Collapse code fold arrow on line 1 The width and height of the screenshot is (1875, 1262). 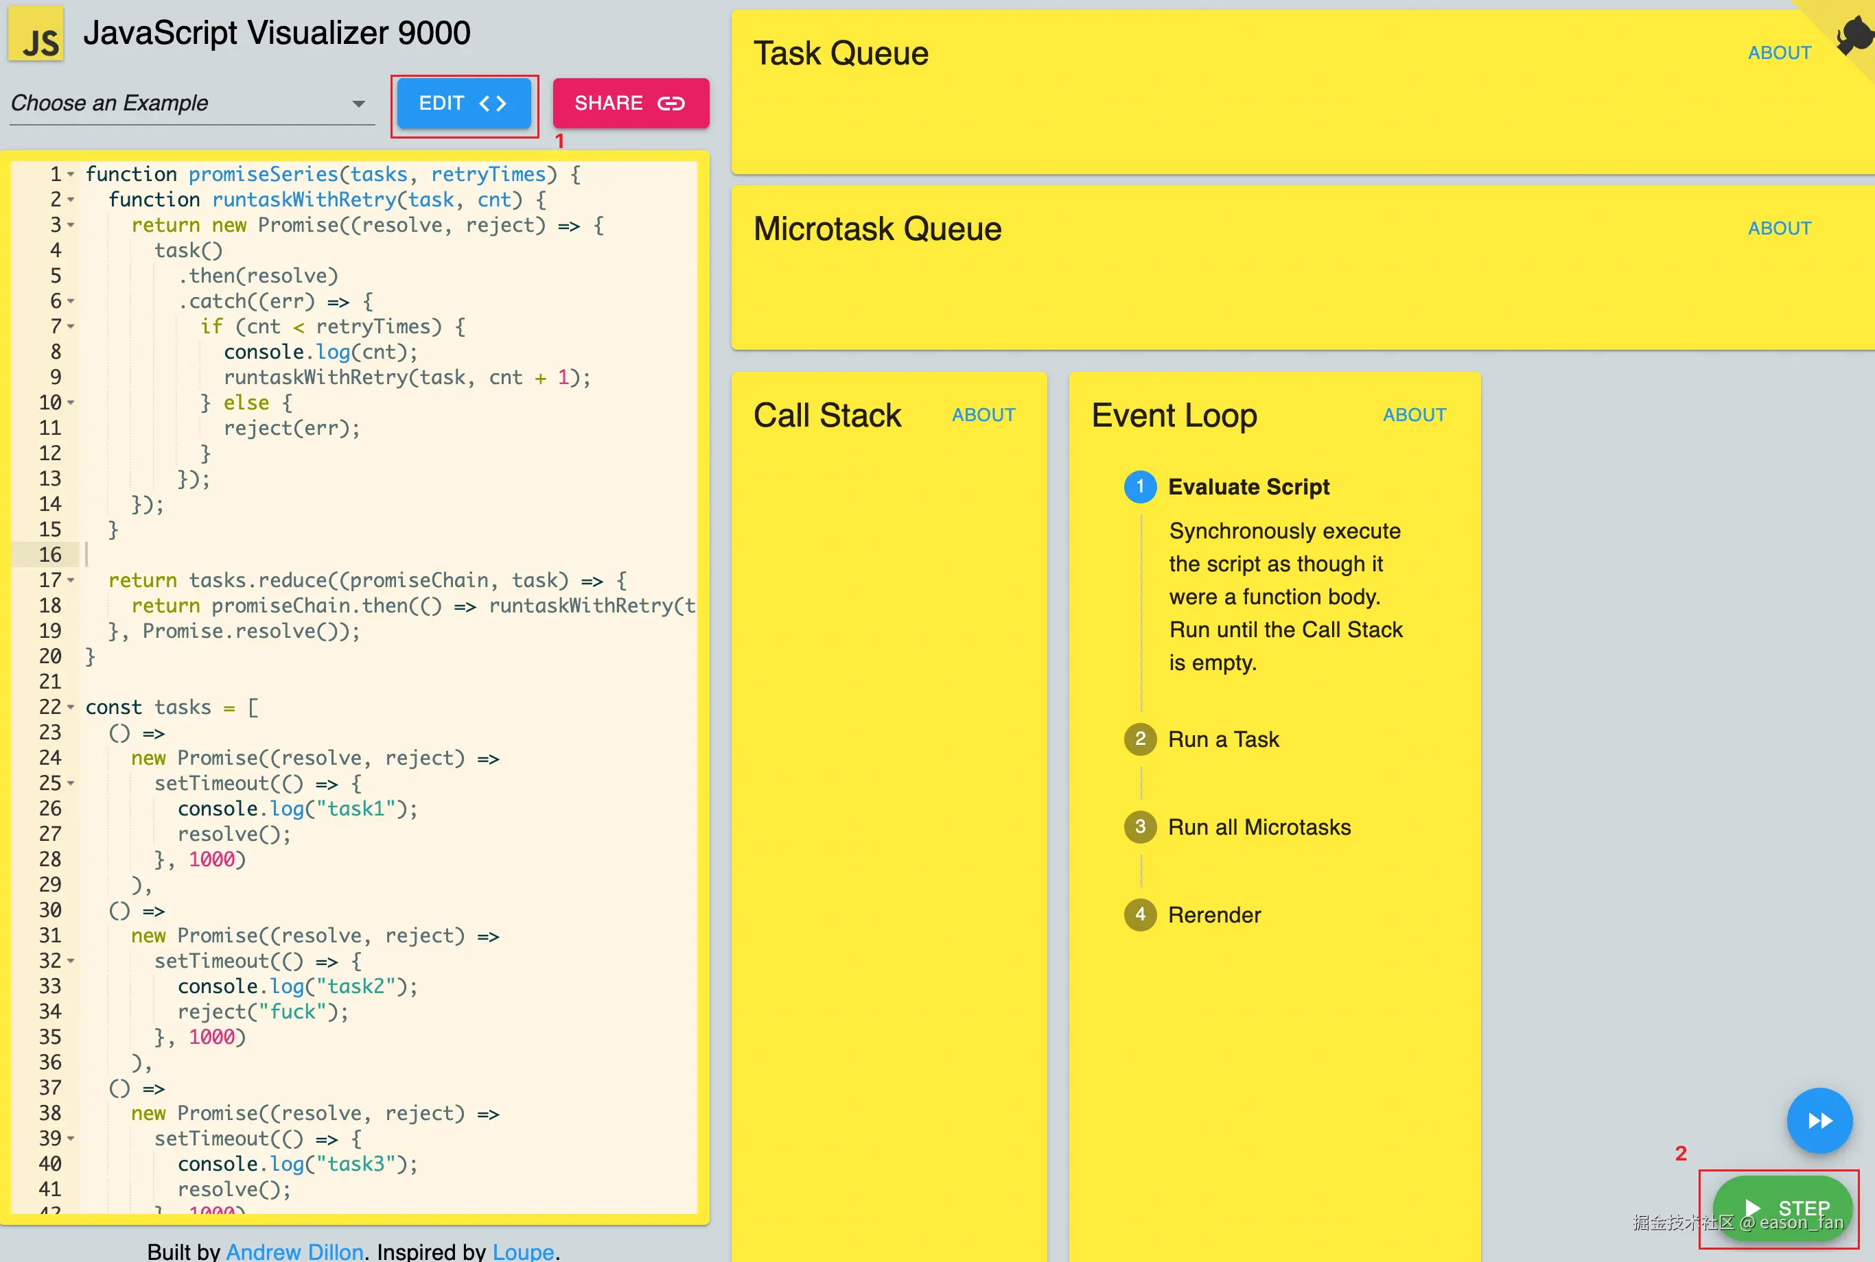click(71, 175)
